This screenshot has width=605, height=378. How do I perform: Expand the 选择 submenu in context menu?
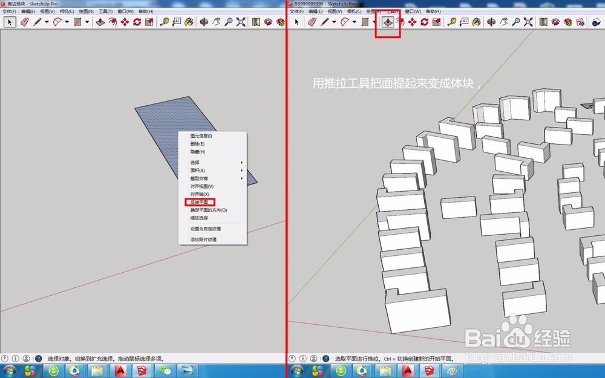click(x=200, y=162)
